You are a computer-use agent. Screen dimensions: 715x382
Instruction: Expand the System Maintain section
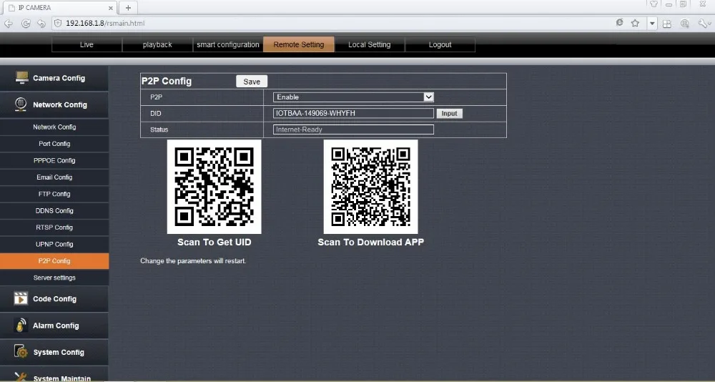coord(54,375)
